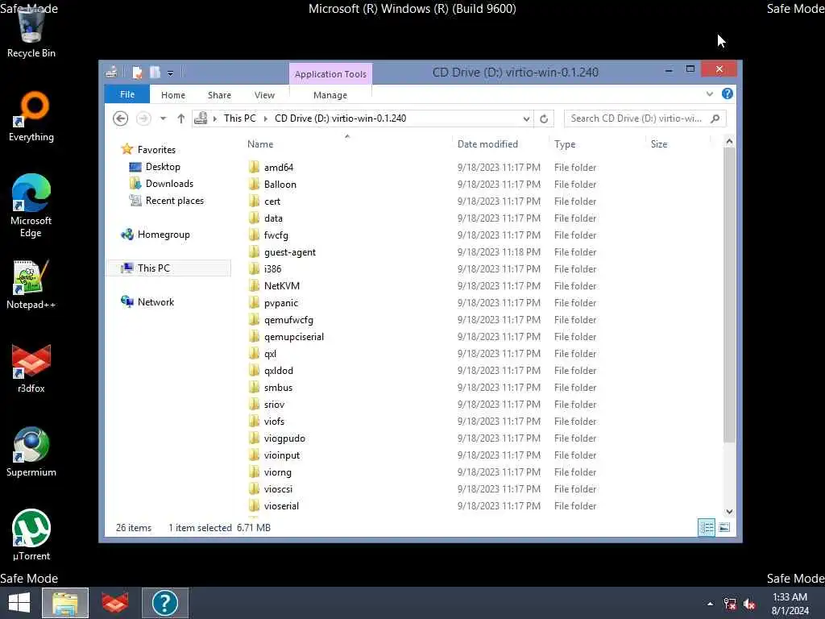The height and width of the screenshot is (619, 825).
Task: Open the Share ribbon tab
Action: (219, 95)
